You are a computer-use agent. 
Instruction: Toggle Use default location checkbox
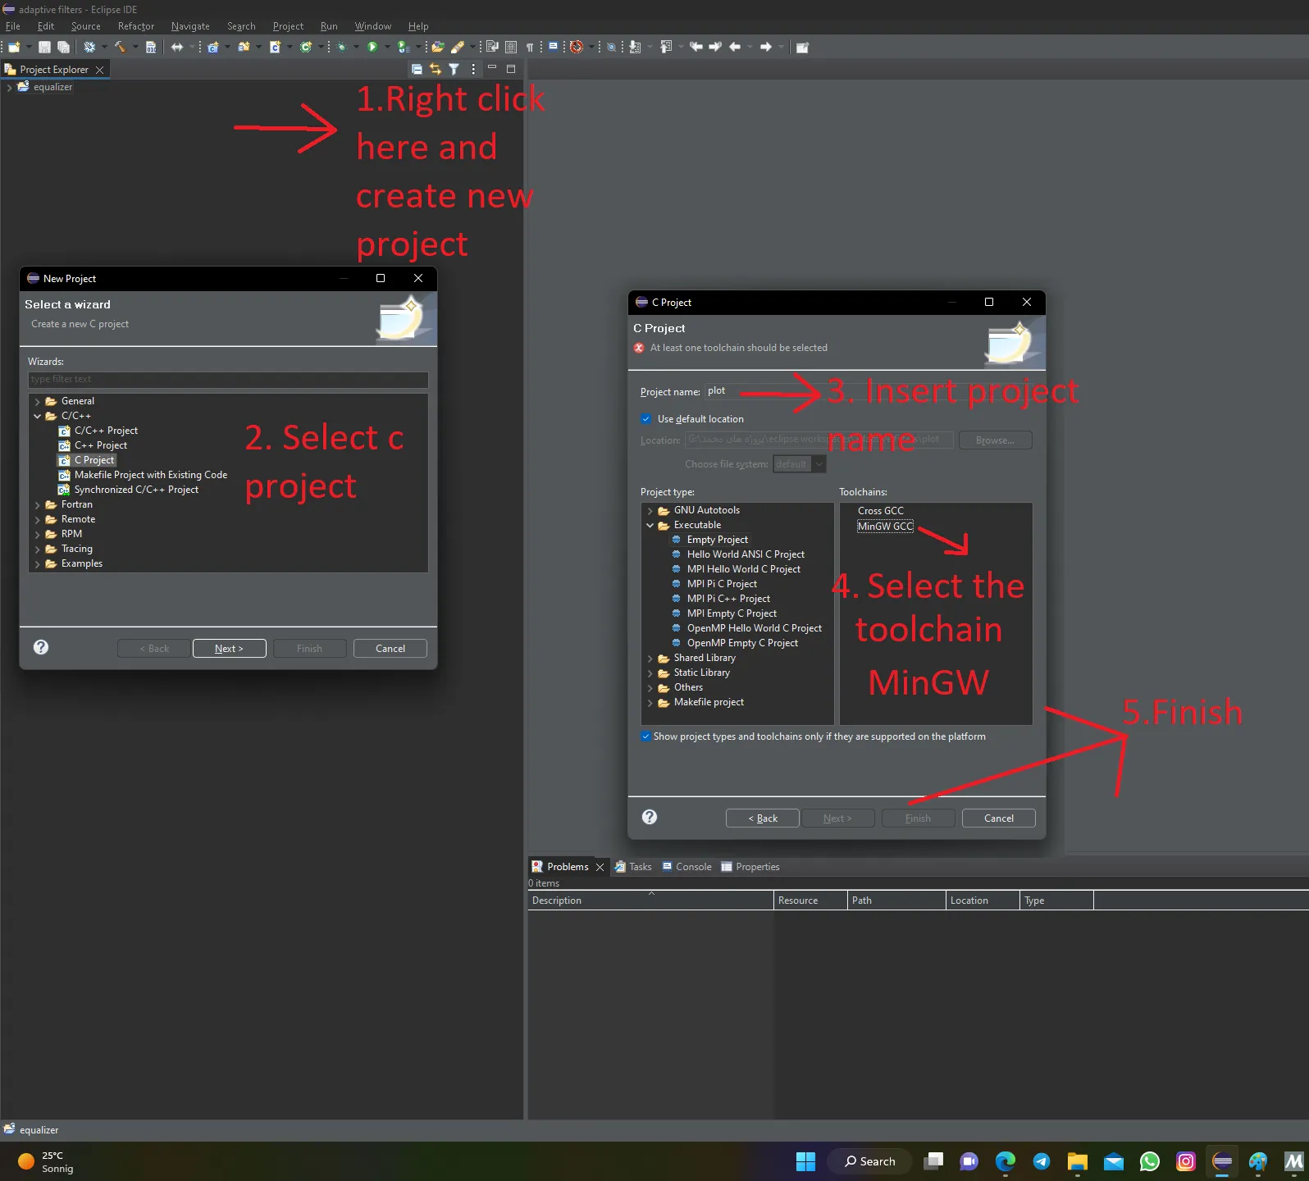(x=646, y=419)
